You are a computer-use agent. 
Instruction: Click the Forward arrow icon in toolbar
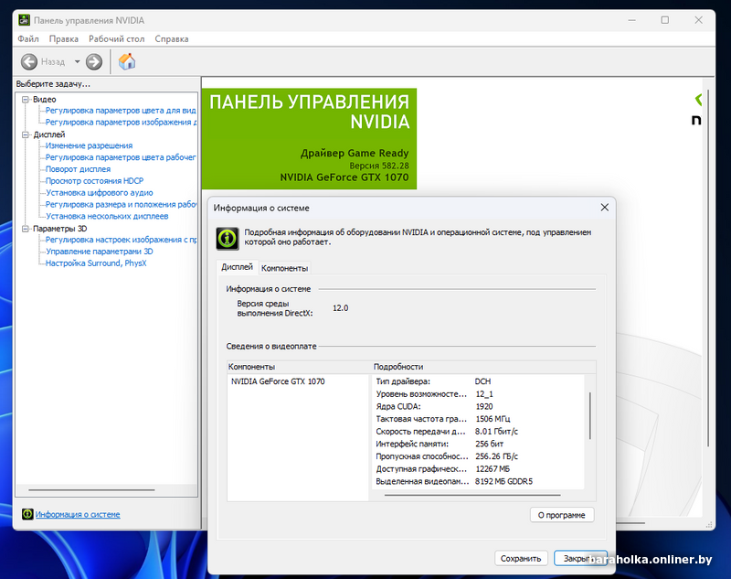pos(94,61)
